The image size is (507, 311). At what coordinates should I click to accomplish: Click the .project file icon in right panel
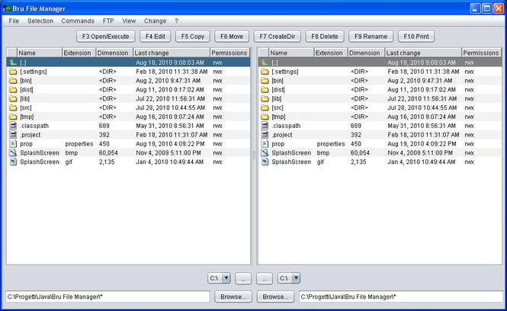(x=265, y=135)
